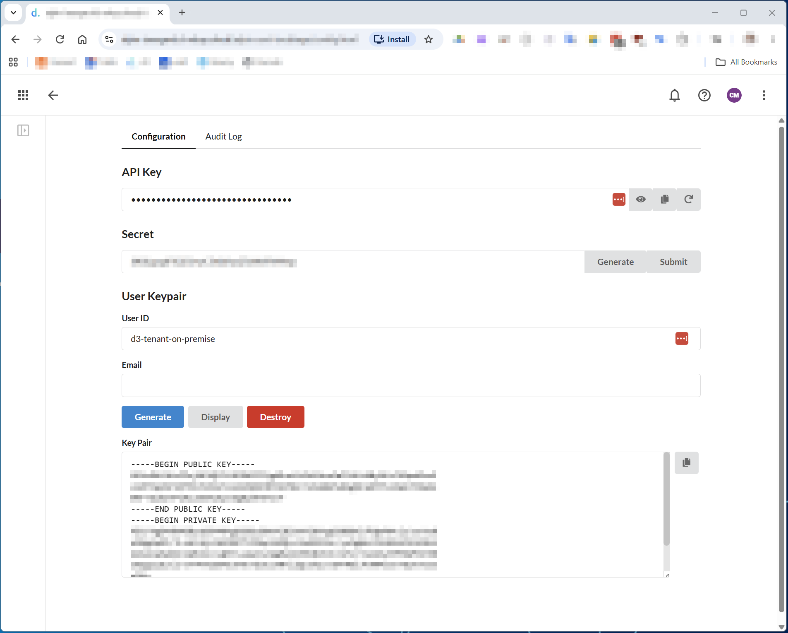788x633 pixels.
Task: Open the help question mark
Action: coord(704,95)
